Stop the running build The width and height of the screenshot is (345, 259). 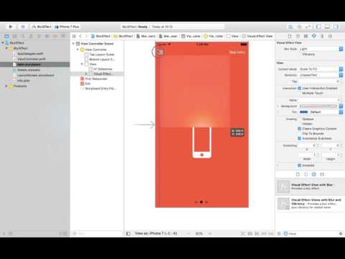click(23, 27)
